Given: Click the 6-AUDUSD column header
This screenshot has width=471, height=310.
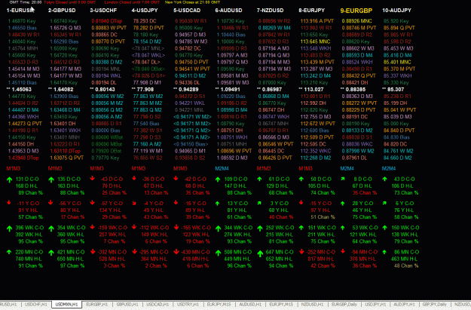Looking at the screenshot, I should pyautogui.click(x=228, y=11).
